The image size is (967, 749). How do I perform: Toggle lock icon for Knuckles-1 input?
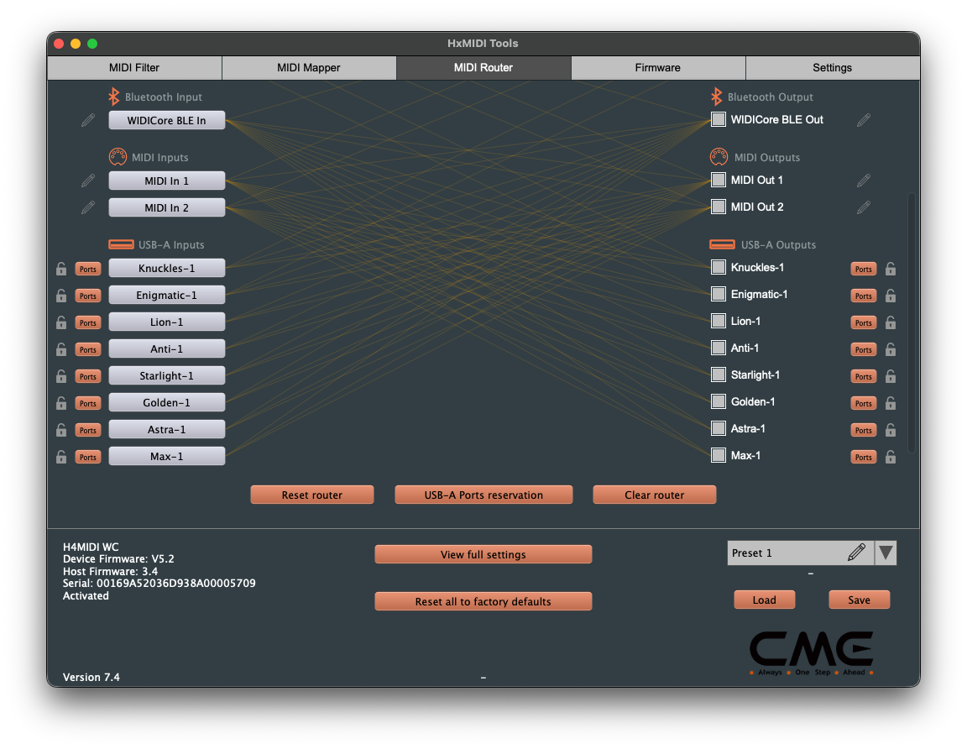[x=61, y=269]
